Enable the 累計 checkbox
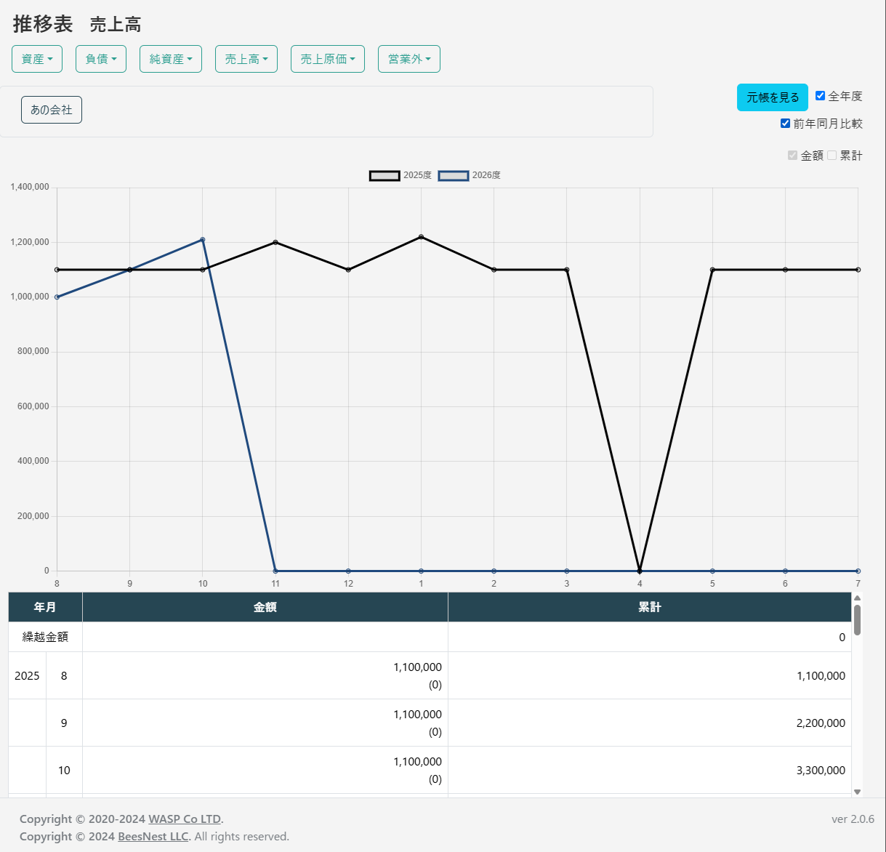 (x=832, y=156)
